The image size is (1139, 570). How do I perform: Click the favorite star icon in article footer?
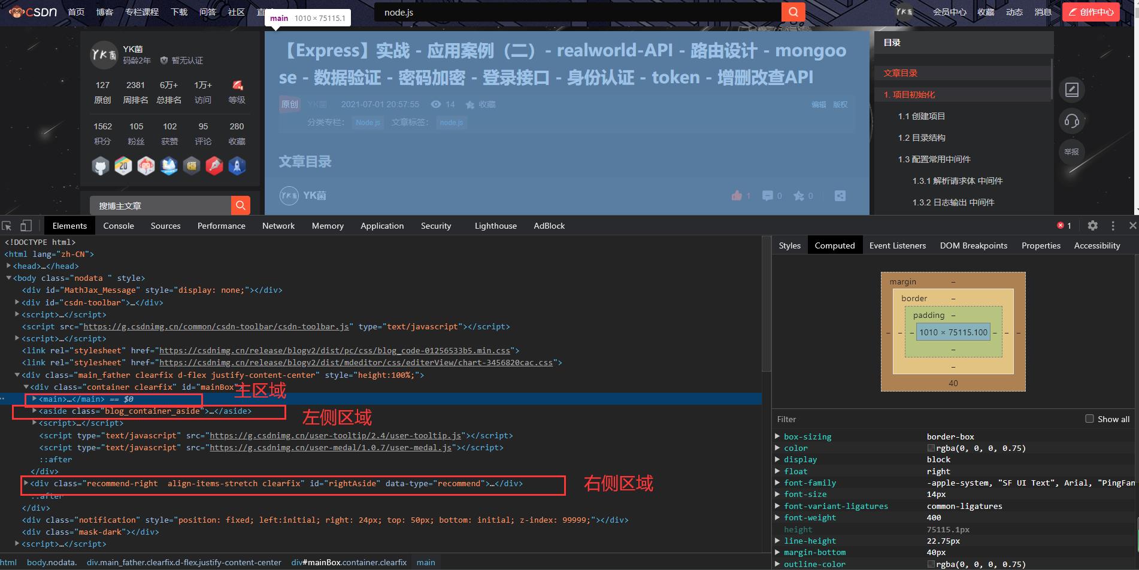[799, 196]
